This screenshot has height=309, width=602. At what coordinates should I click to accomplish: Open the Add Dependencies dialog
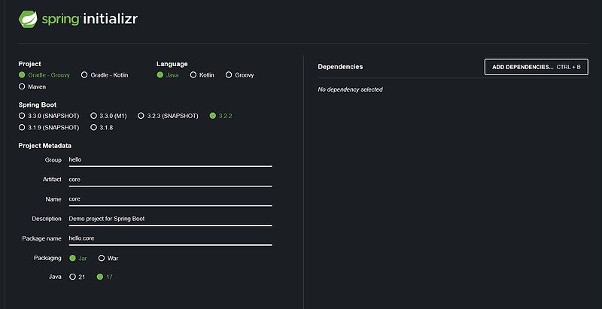537,67
